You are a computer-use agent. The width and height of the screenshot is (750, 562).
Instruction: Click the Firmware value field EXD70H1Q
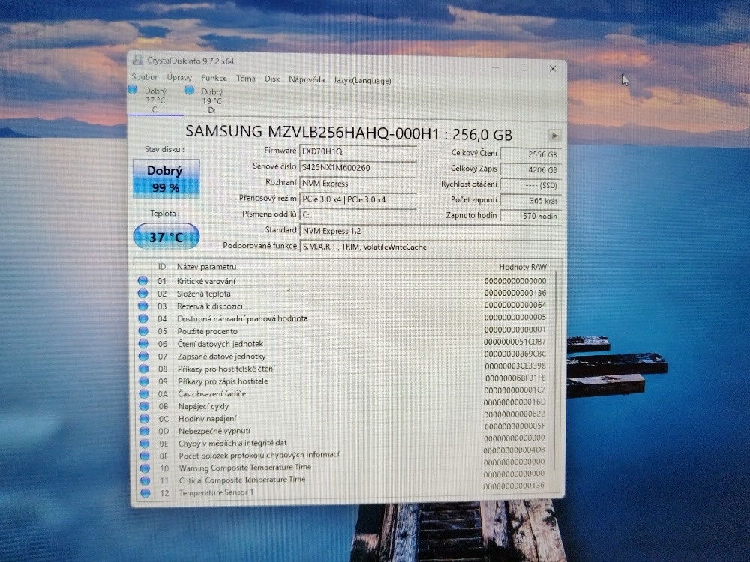tap(358, 151)
